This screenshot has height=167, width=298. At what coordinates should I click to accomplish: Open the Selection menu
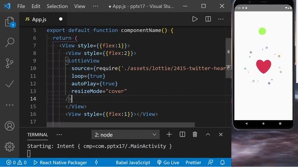click(57, 6)
